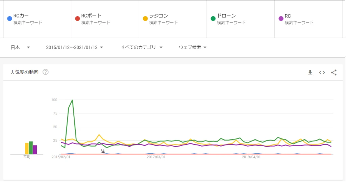Open the embed code icon

click(x=322, y=73)
